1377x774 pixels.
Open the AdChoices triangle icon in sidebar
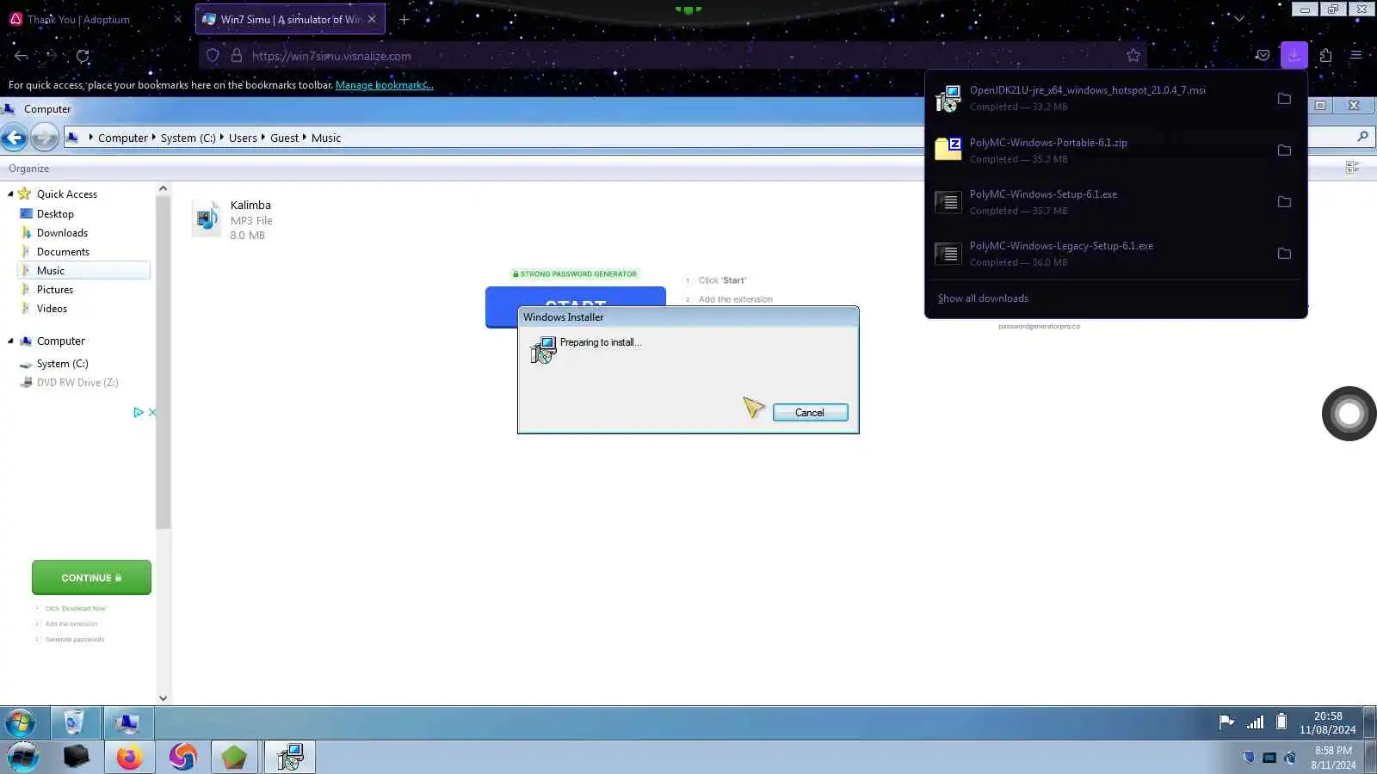pos(138,413)
